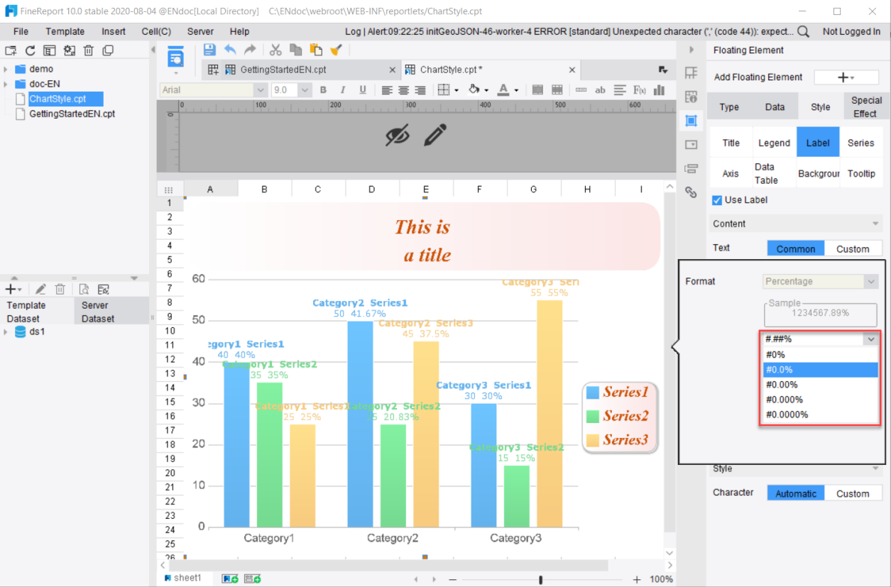Image resolution: width=891 pixels, height=587 pixels.
Task: Cut selection using the scissors icon
Action: click(275, 50)
